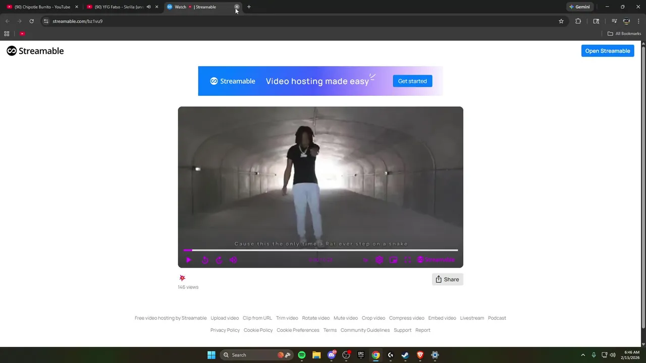Click the Streamable logo in header
Screen dimensions: 646x363
[35, 51]
